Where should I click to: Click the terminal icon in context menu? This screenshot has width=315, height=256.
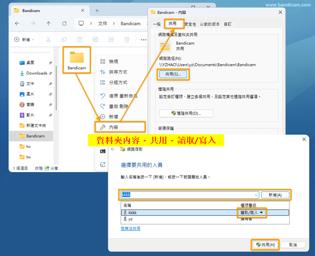pyautogui.click(x=103, y=151)
